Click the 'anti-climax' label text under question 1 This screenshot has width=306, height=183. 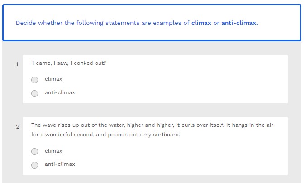60,93
